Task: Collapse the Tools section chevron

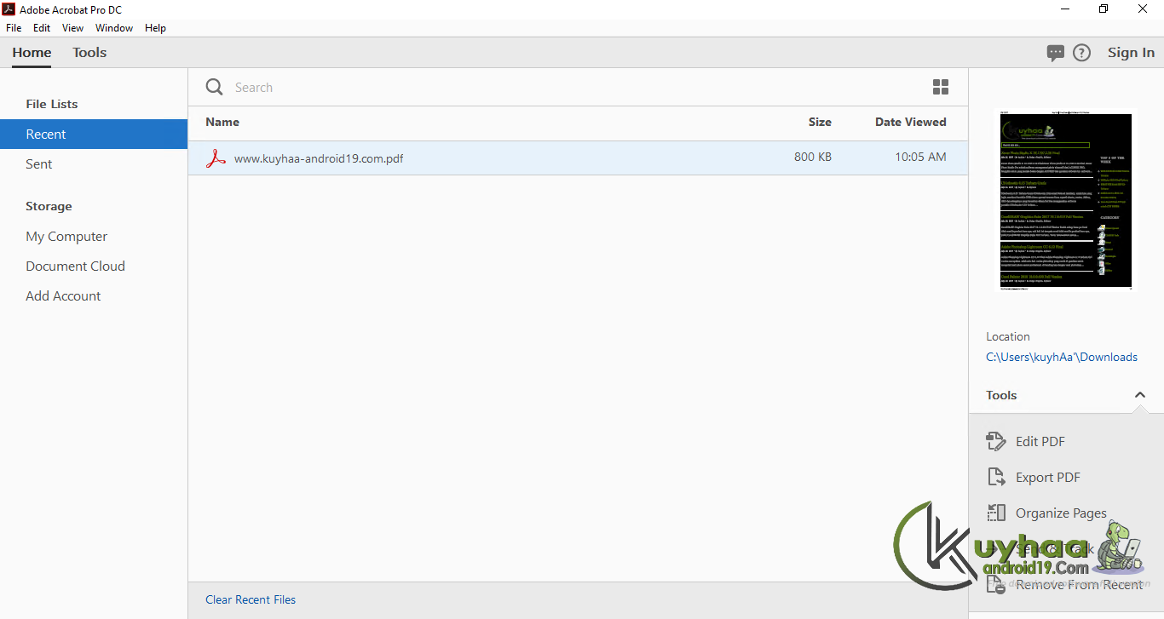Action: pyautogui.click(x=1140, y=395)
